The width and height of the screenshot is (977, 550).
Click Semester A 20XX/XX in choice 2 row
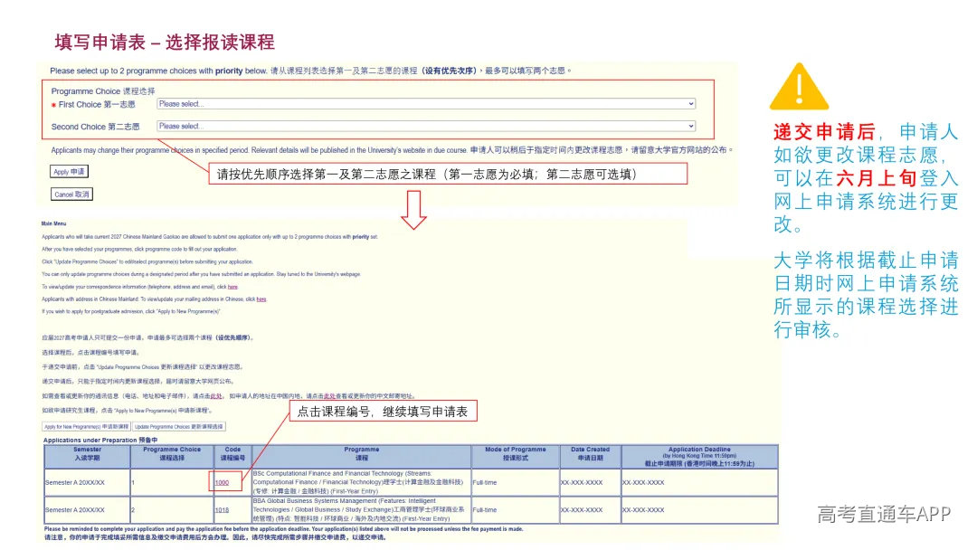click(x=75, y=510)
